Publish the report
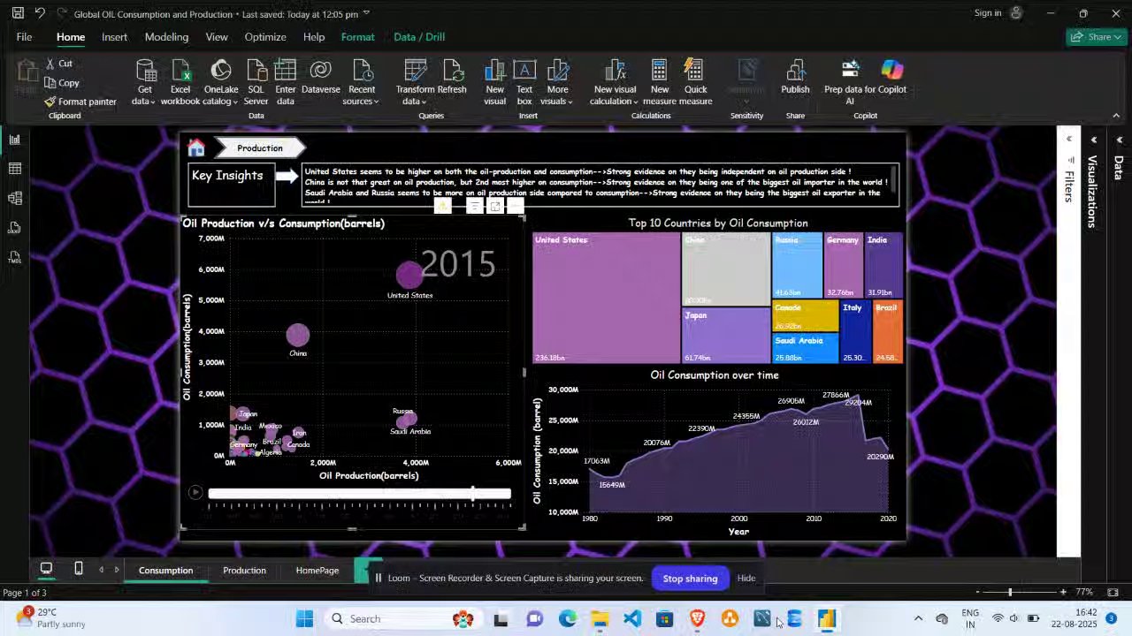Screen dimensions: 1132x636 click(x=795, y=77)
